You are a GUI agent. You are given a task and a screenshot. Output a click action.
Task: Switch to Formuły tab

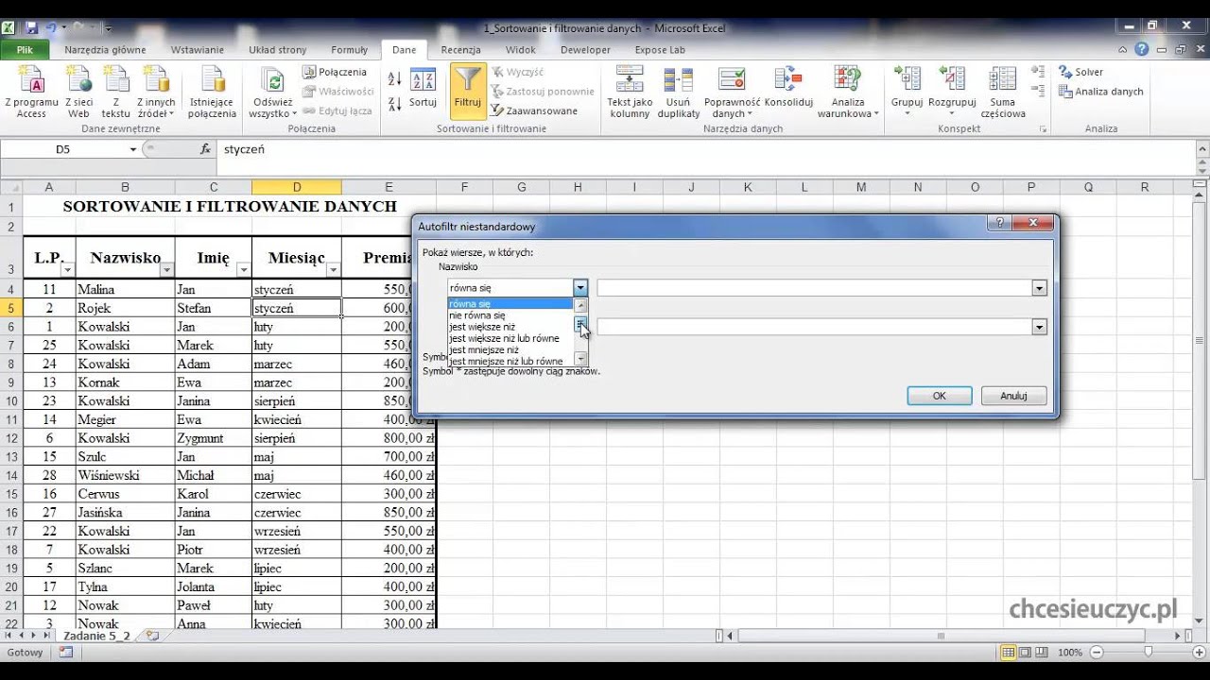tap(350, 50)
